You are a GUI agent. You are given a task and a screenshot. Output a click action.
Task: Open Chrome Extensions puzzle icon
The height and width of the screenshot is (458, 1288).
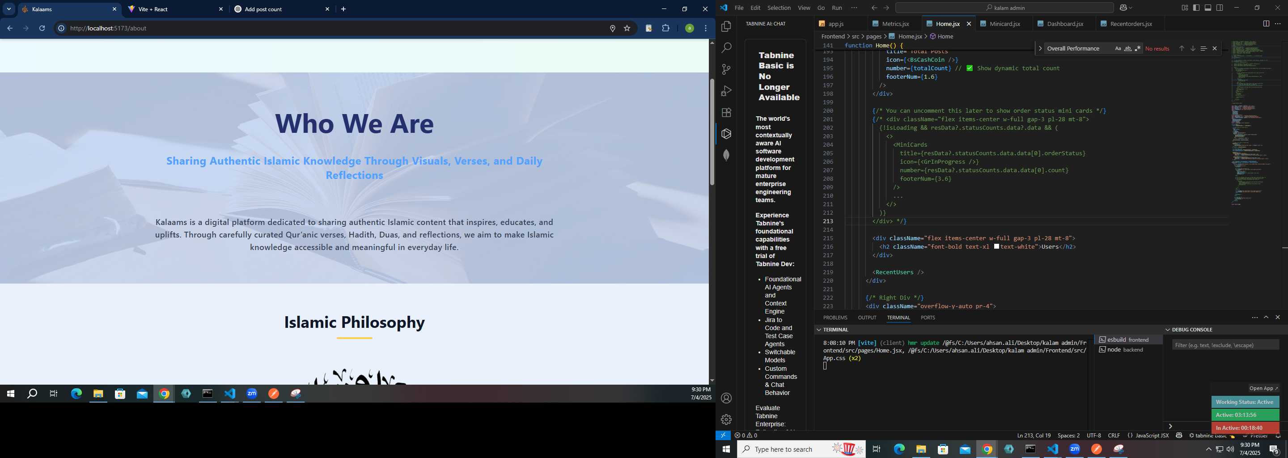coord(665,29)
